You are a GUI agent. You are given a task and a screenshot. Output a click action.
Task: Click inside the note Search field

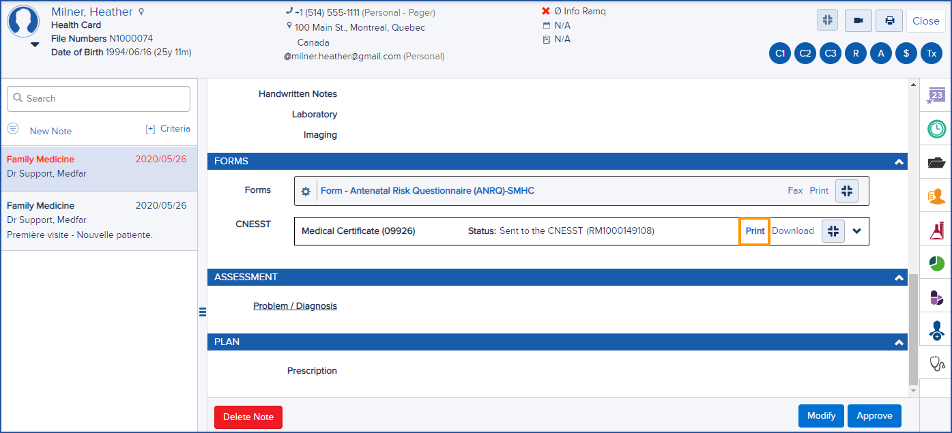(x=98, y=98)
